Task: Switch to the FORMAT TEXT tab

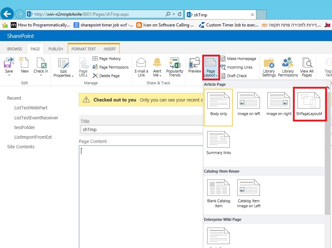Action: pos(84,49)
